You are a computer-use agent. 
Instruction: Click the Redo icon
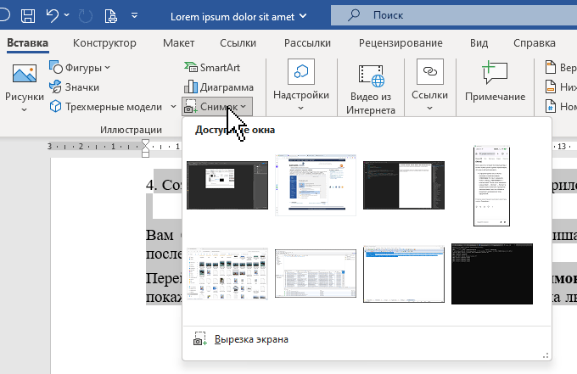point(86,16)
